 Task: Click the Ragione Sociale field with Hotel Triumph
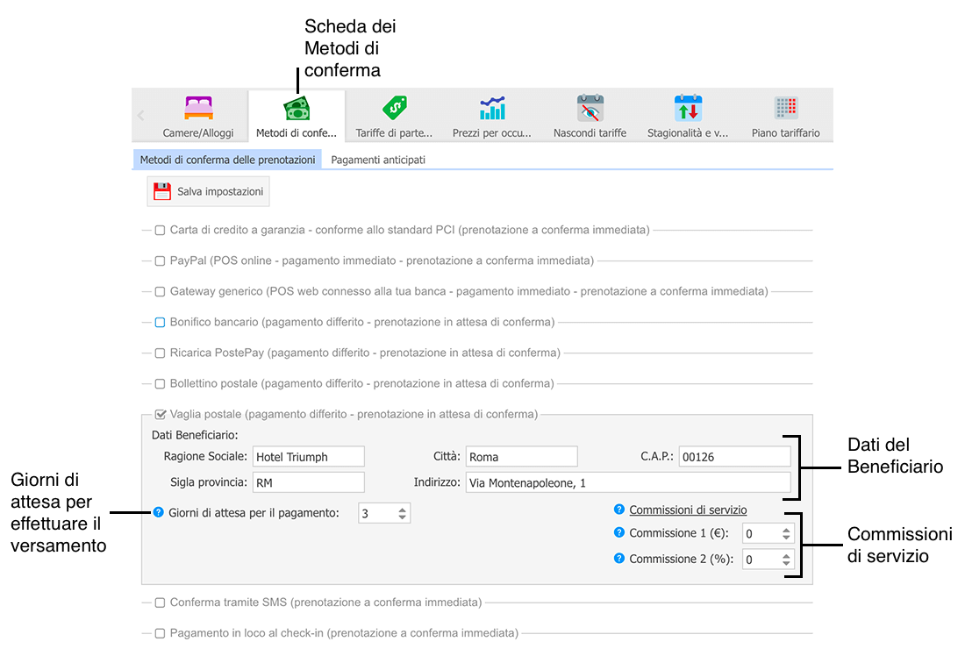(x=308, y=457)
